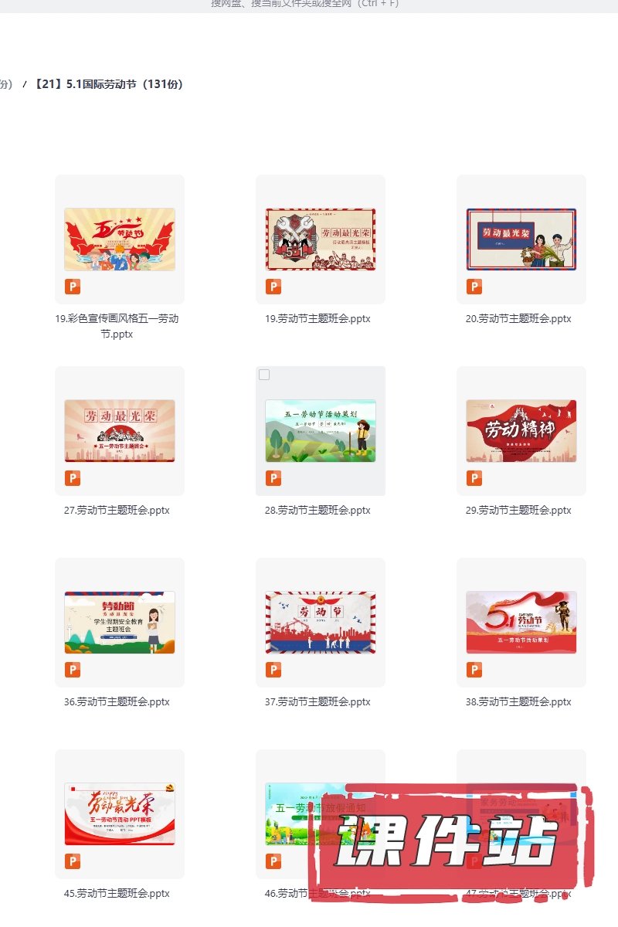Click the PowerPoint icon on 19.彩色宣传画风格五一劳动节 file
Image resolution: width=618 pixels, height=927 pixels.
[73, 287]
